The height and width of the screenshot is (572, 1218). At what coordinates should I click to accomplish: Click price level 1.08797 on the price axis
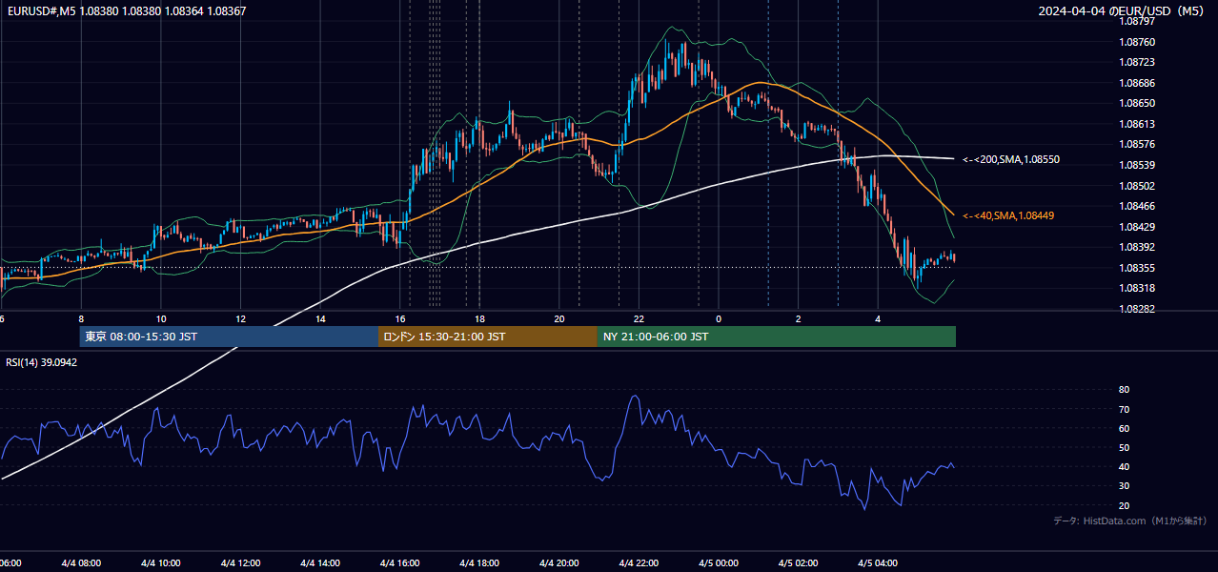pyautogui.click(x=1136, y=21)
